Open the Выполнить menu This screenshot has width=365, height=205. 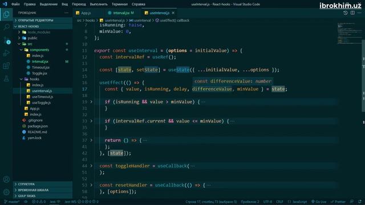(x=99, y=4)
